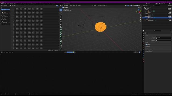Click the green Y axis gizmo ball
Screen dimensions: 172x96
[141, 11]
